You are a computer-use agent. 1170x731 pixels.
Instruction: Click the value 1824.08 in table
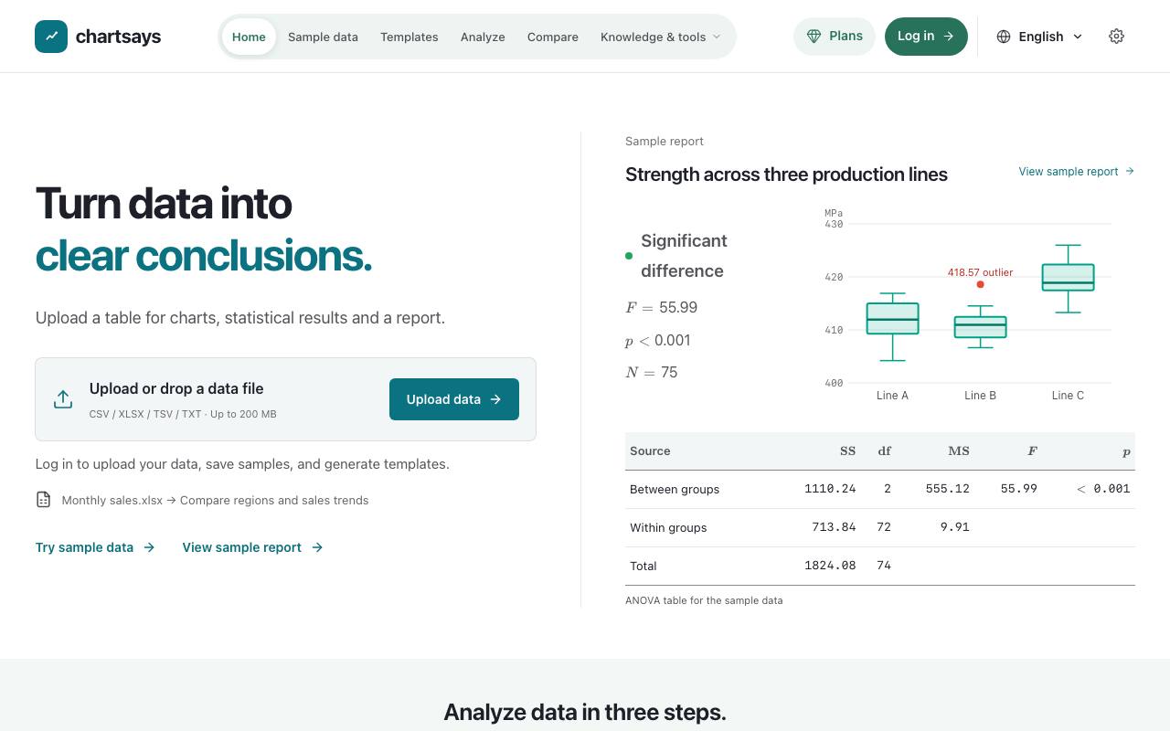point(830,566)
